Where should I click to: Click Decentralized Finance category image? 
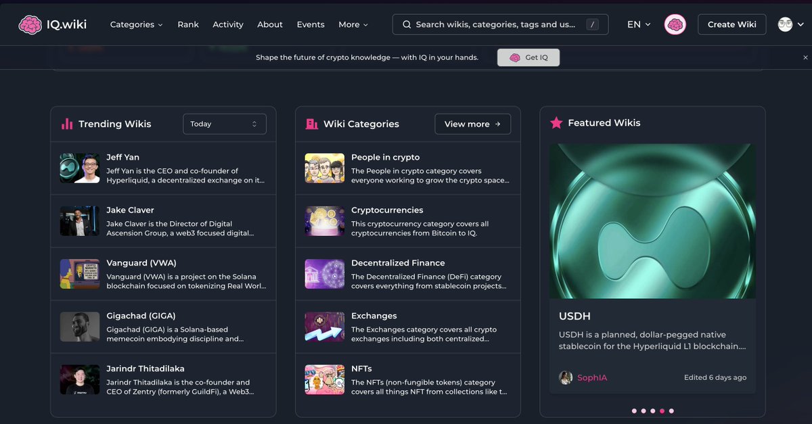click(x=325, y=273)
